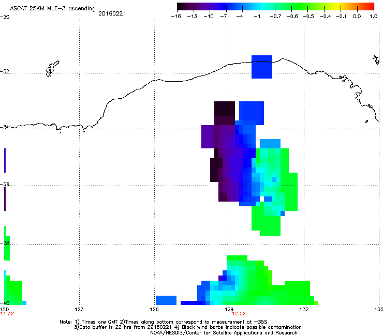Click the 0.0 color scale label
The height and width of the screenshot is (336, 383).
click(x=357, y=17)
